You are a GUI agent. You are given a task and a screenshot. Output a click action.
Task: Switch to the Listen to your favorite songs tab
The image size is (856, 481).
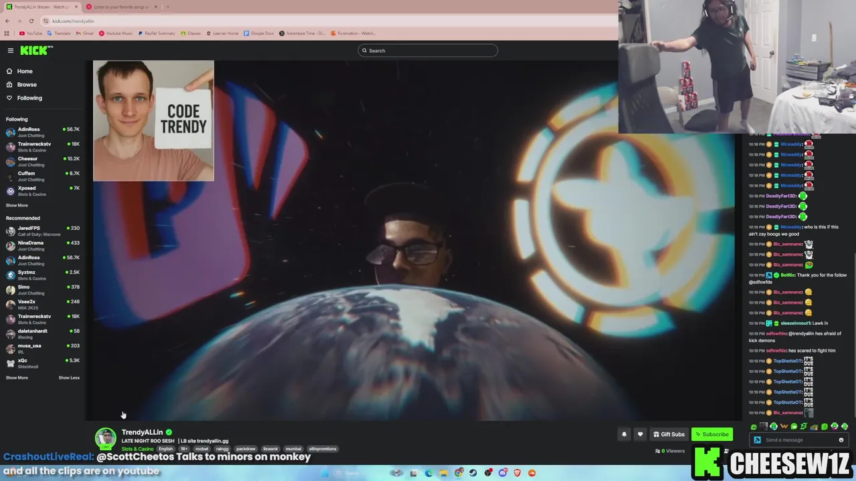point(120,7)
